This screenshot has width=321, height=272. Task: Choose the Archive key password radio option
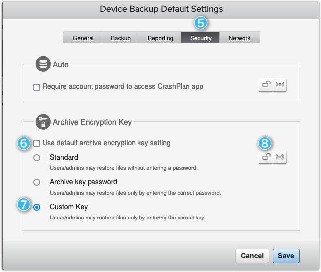(37, 182)
